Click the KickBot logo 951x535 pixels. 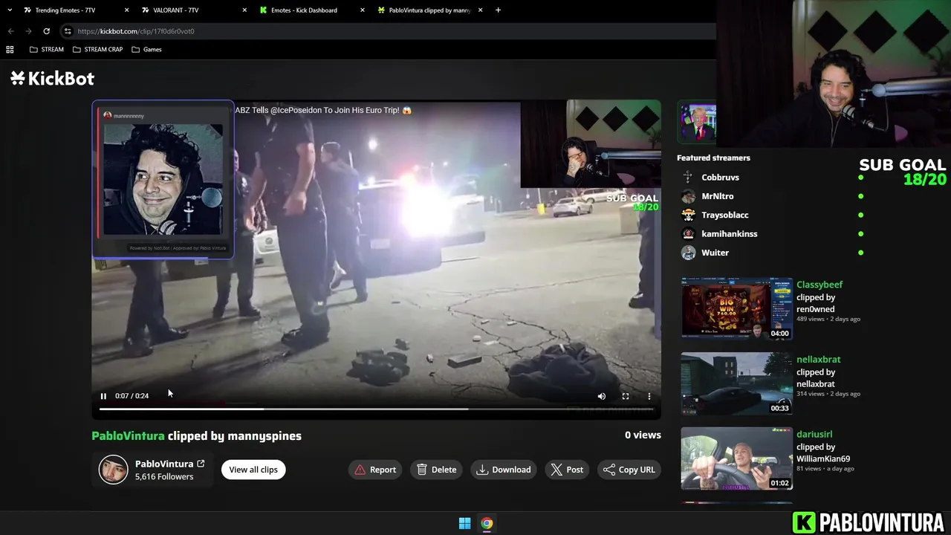(52, 79)
